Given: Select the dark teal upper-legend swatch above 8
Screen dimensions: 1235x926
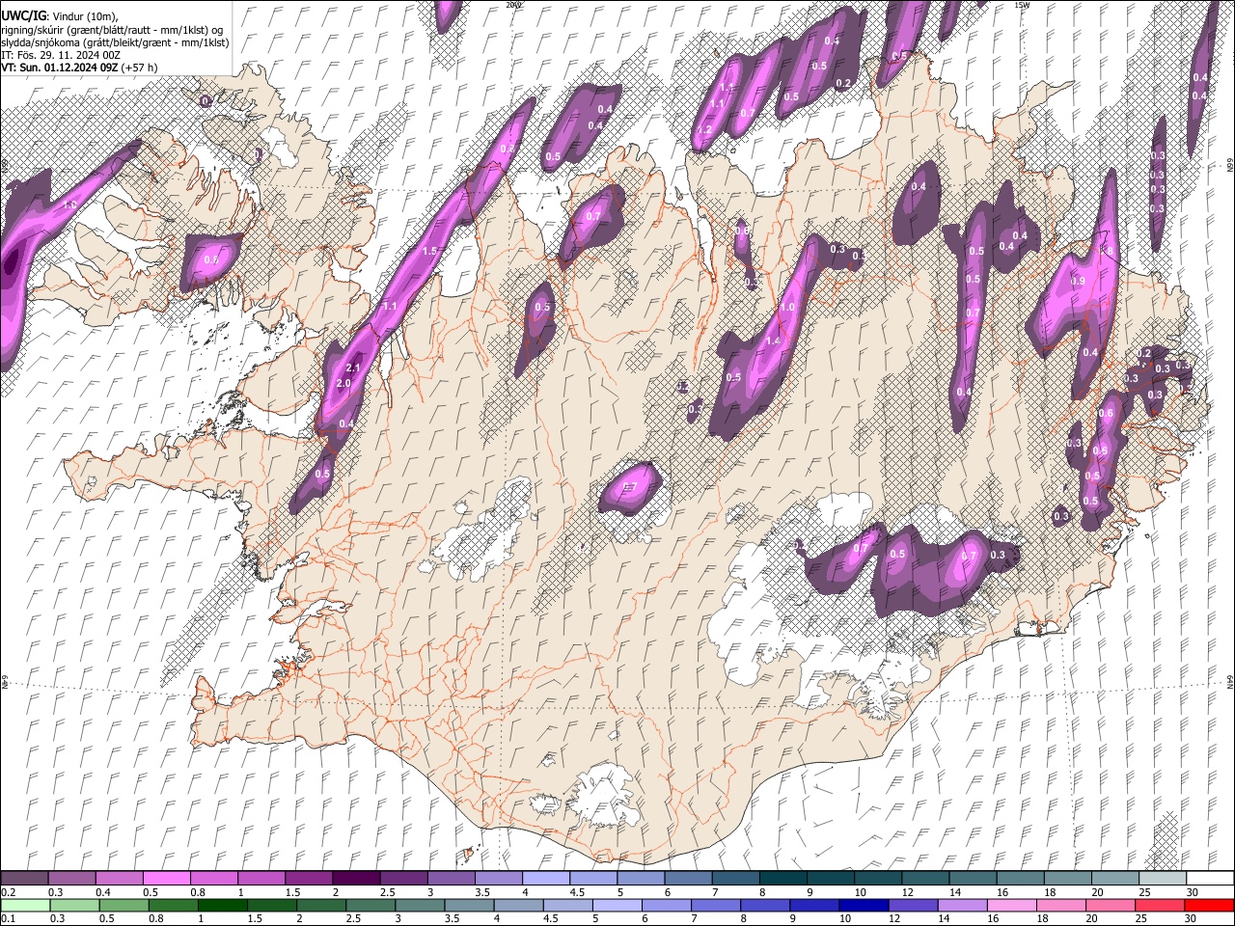Looking at the screenshot, I should coord(783,879).
